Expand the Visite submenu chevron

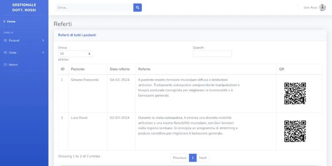click(43, 53)
